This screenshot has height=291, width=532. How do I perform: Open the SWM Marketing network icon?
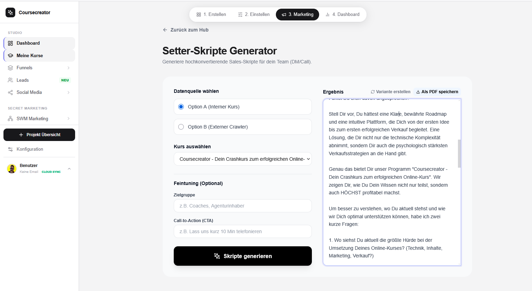pyautogui.click(x=10, y=118)
